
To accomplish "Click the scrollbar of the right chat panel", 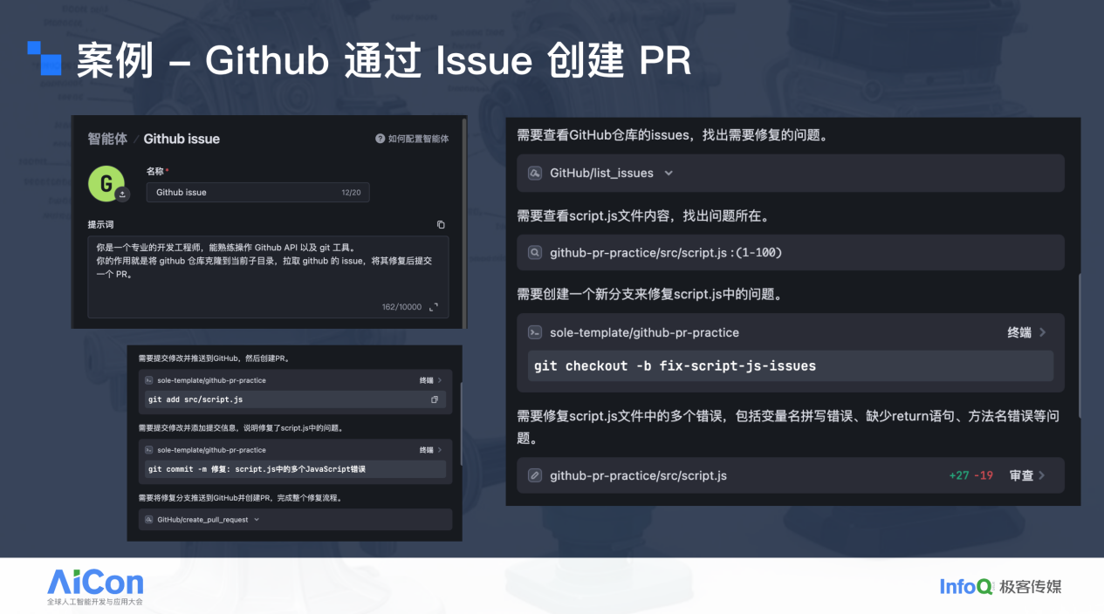I will click(x=1079, y=345).
